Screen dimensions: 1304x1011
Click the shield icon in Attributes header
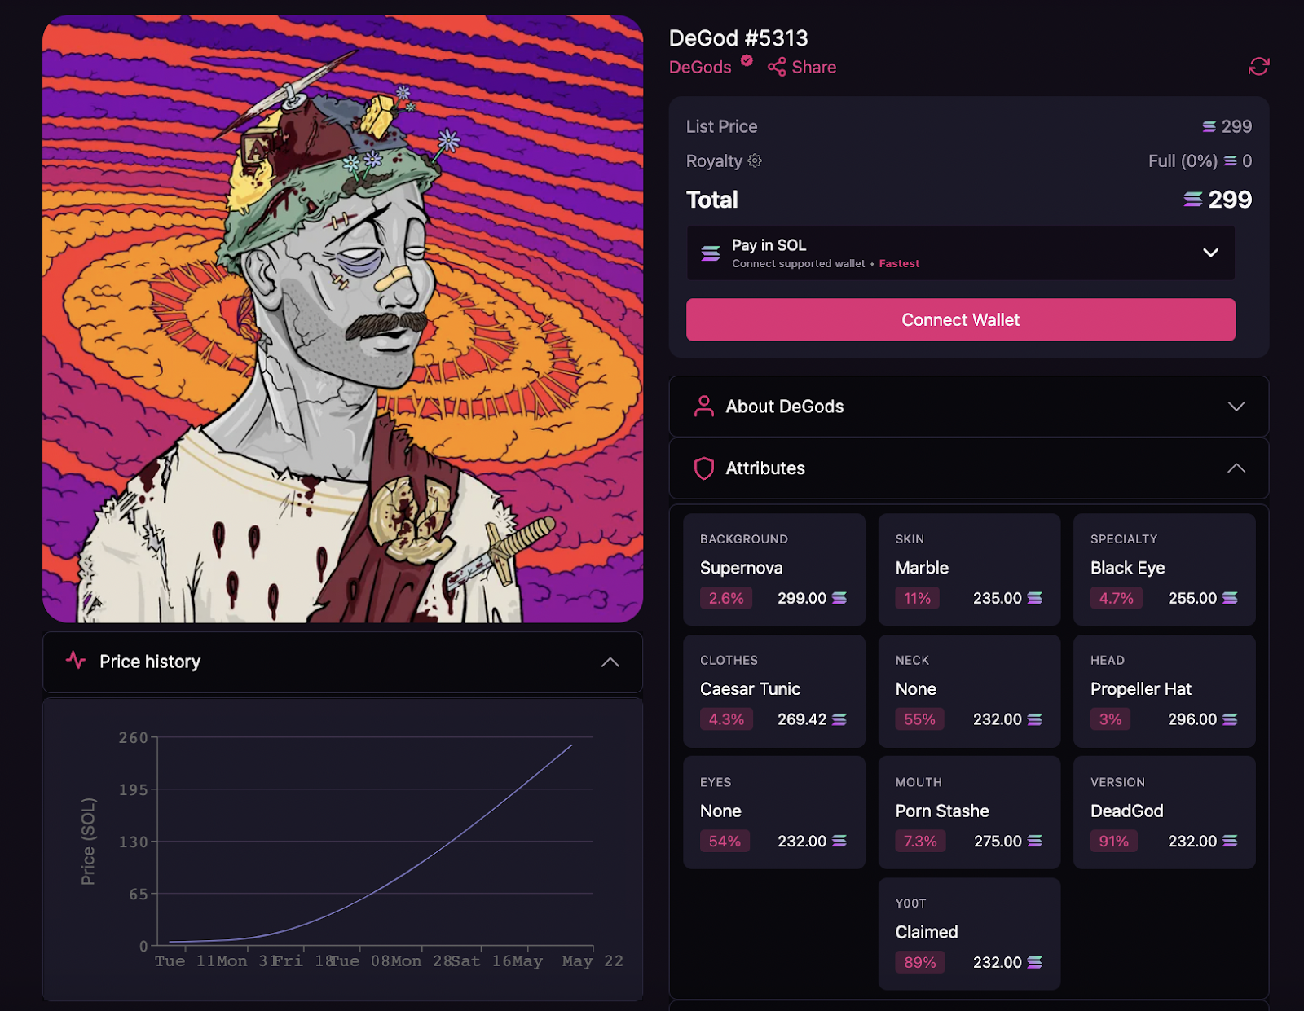[704, 468]
